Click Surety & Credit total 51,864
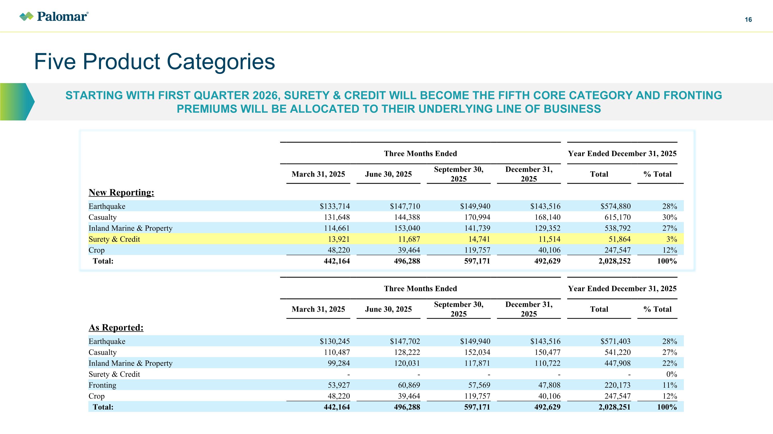773x434 pixels. pyautogui.click(x=617, y=239)
